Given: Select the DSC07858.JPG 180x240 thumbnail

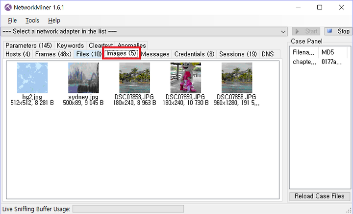Looking at the screenshot, I should coord(135,78).
